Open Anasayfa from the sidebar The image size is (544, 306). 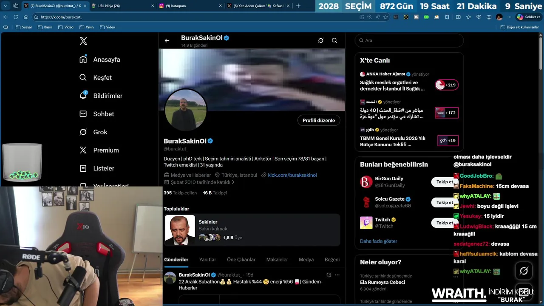[x=100, y=59]
